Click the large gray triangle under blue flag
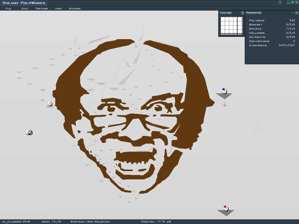The height and width of the screenshot is (224, 299). (x=224, y=95)
